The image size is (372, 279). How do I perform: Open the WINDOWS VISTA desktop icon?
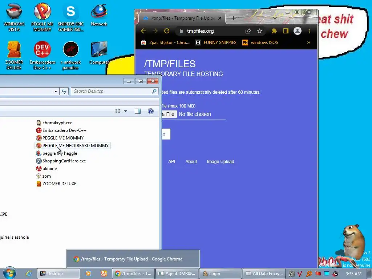click(x=14, y=17)
